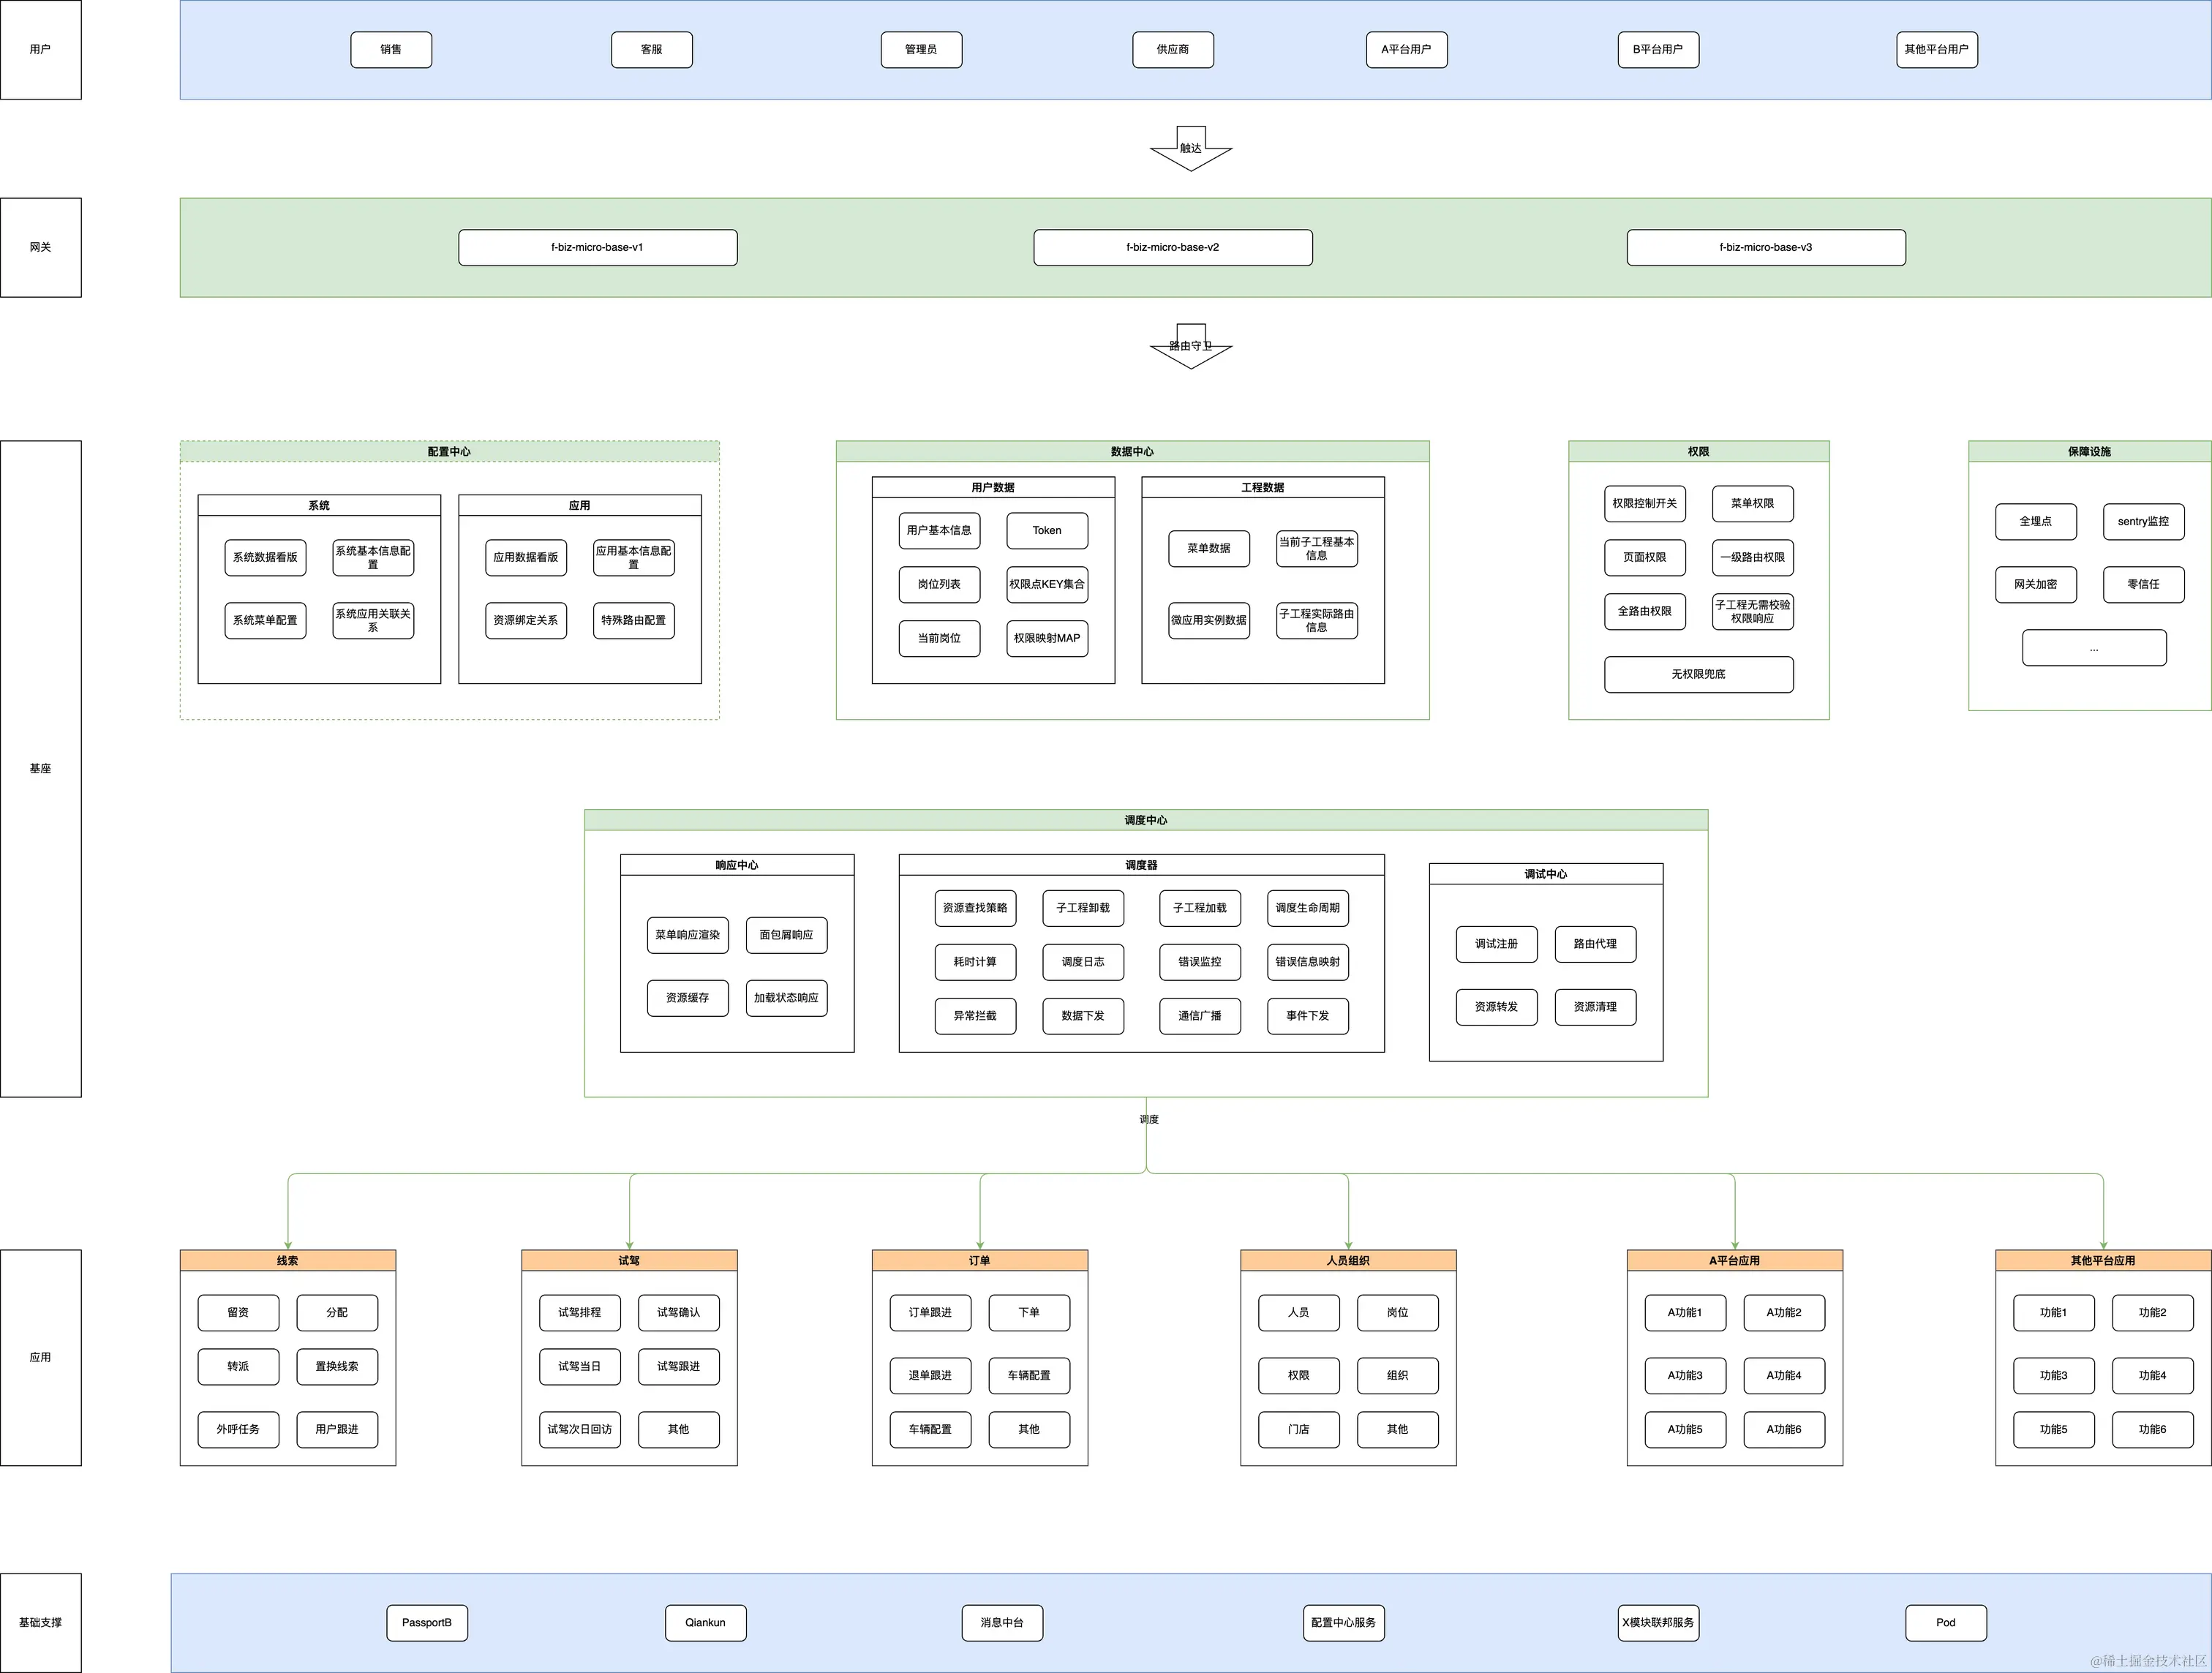The height and width of the screenshot is (1673, 2212).
Task: Select the 配置中心 header bar
Action: pyautogui.click(x=449, y=452)
